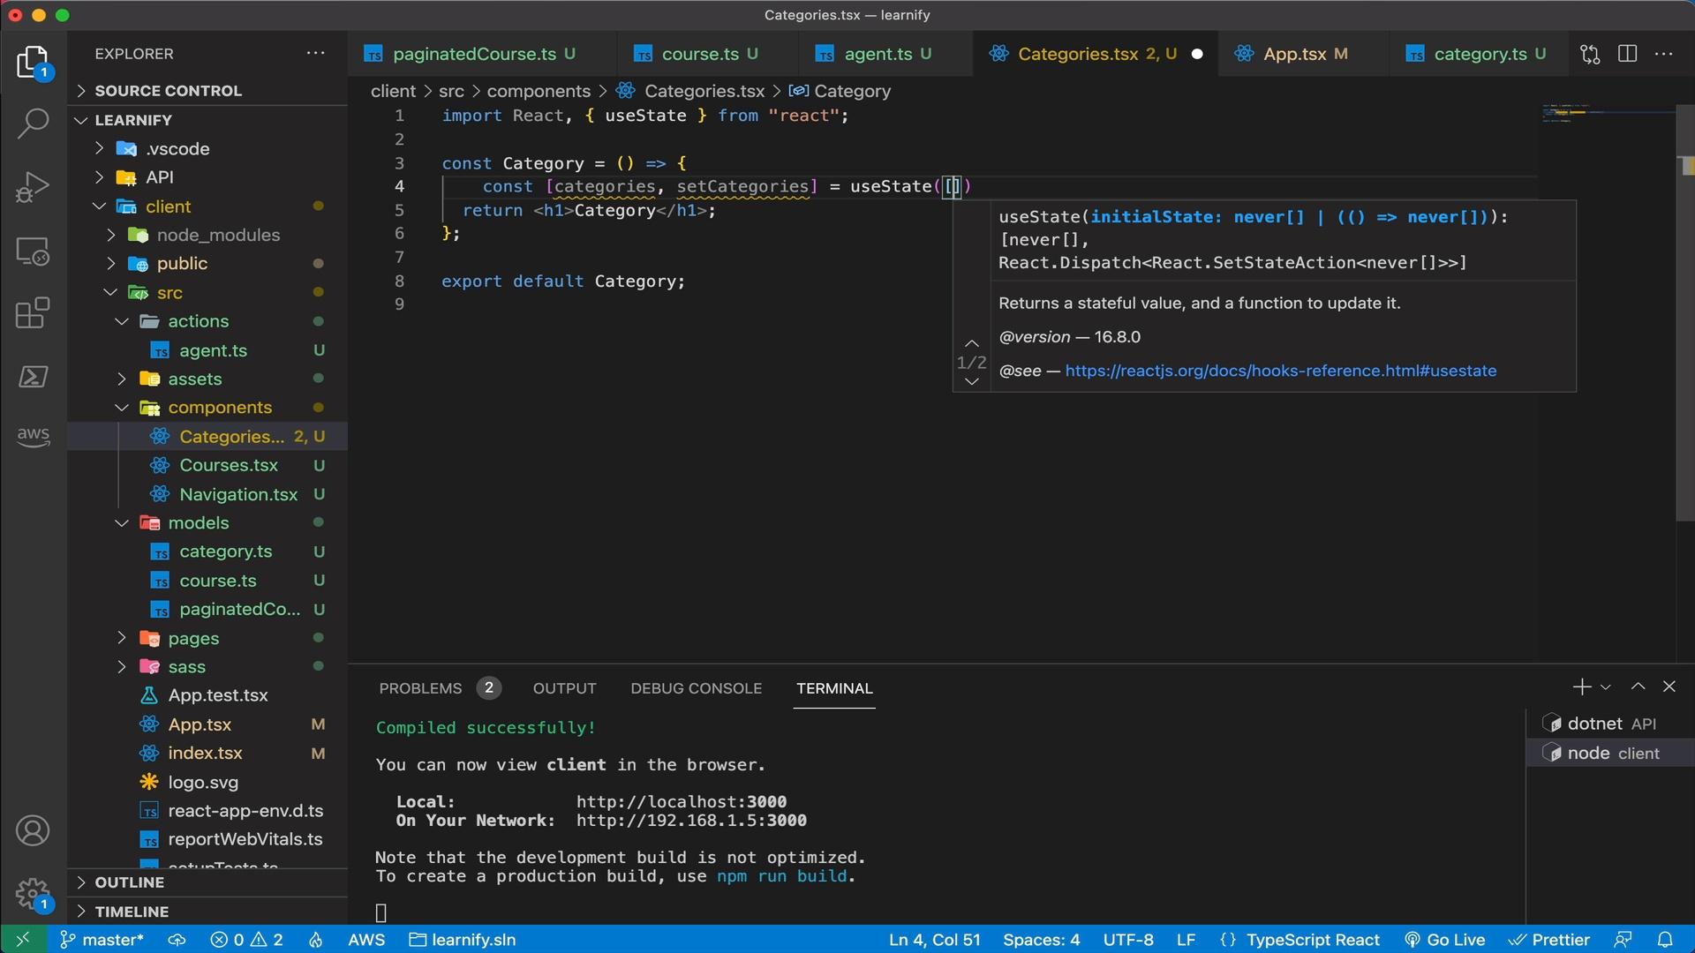
Task: Expand the actions folder in explorer
Action: (x=197, y=321)
